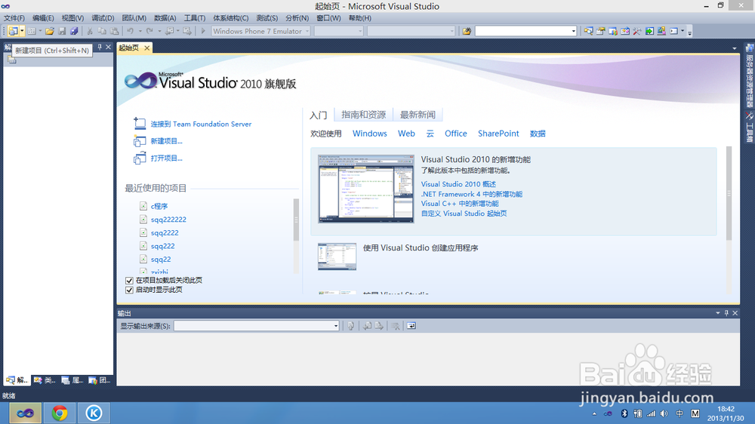Click the Toolbox wrench toolbar icon
Screen dimensions: 755x424
tap(637, 31)
